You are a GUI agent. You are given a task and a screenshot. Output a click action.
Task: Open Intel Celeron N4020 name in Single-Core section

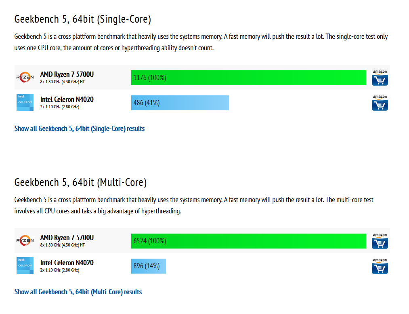[x=67, y=99]
